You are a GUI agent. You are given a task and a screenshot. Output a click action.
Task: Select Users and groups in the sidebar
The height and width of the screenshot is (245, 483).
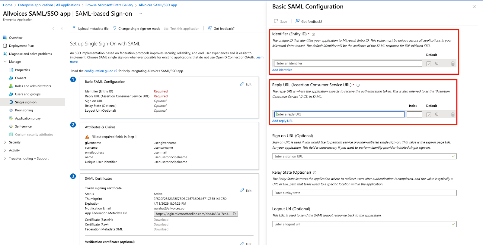pyautogui.click(x=28, y=94)
